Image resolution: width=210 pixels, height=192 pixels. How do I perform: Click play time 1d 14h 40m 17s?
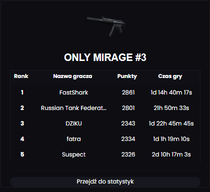point(171,92)
